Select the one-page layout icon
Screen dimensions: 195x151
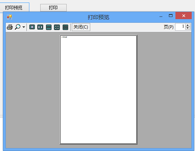pos(32,27)
